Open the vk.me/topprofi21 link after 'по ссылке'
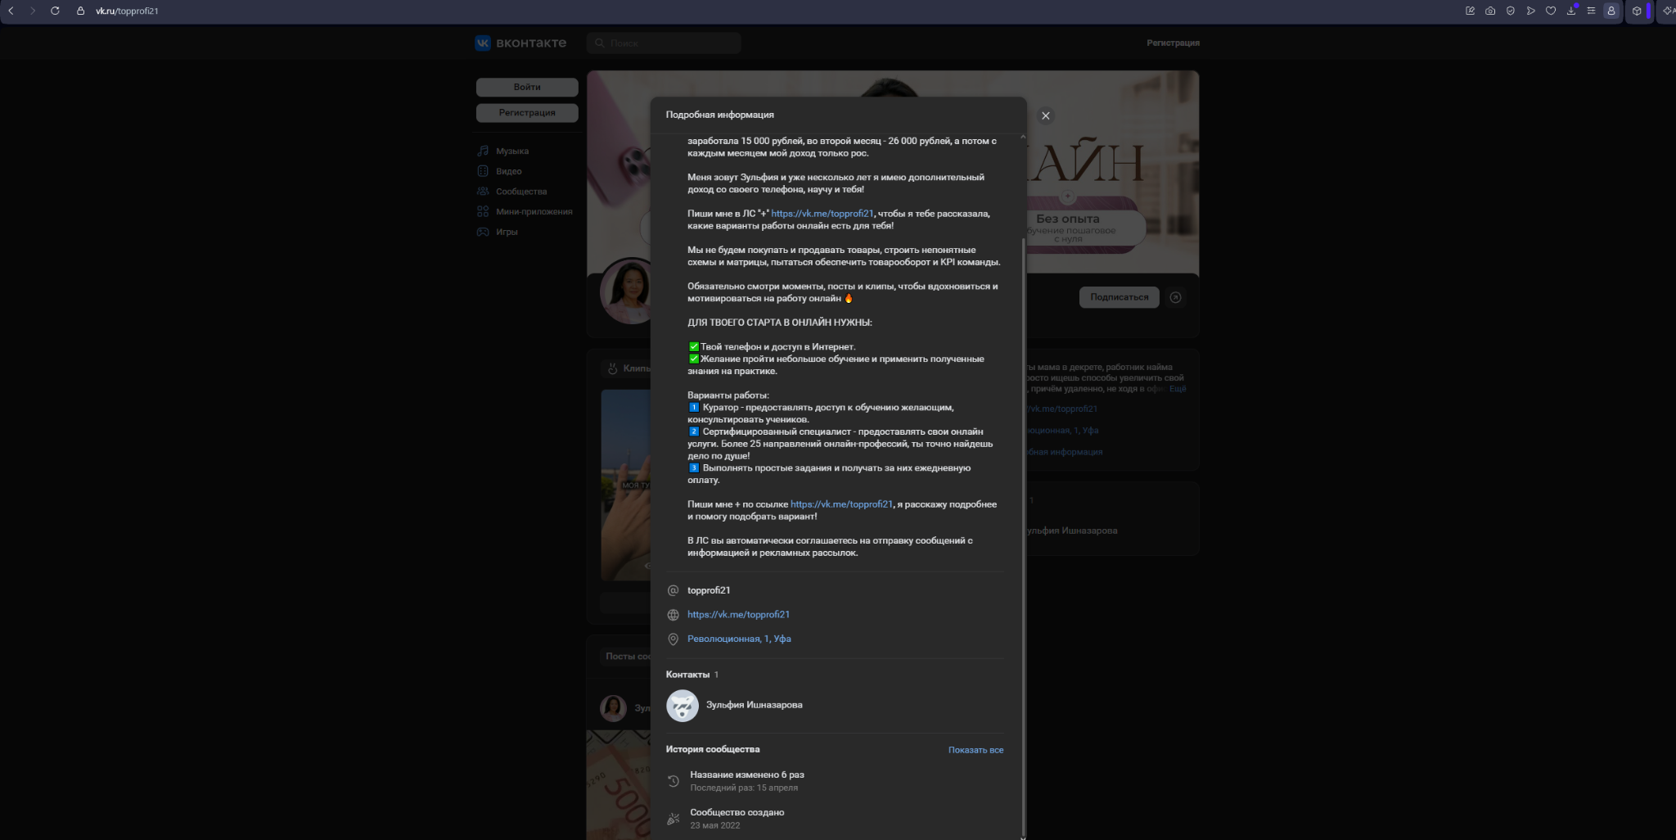The image size is (1676, 840). click(841, 504)
